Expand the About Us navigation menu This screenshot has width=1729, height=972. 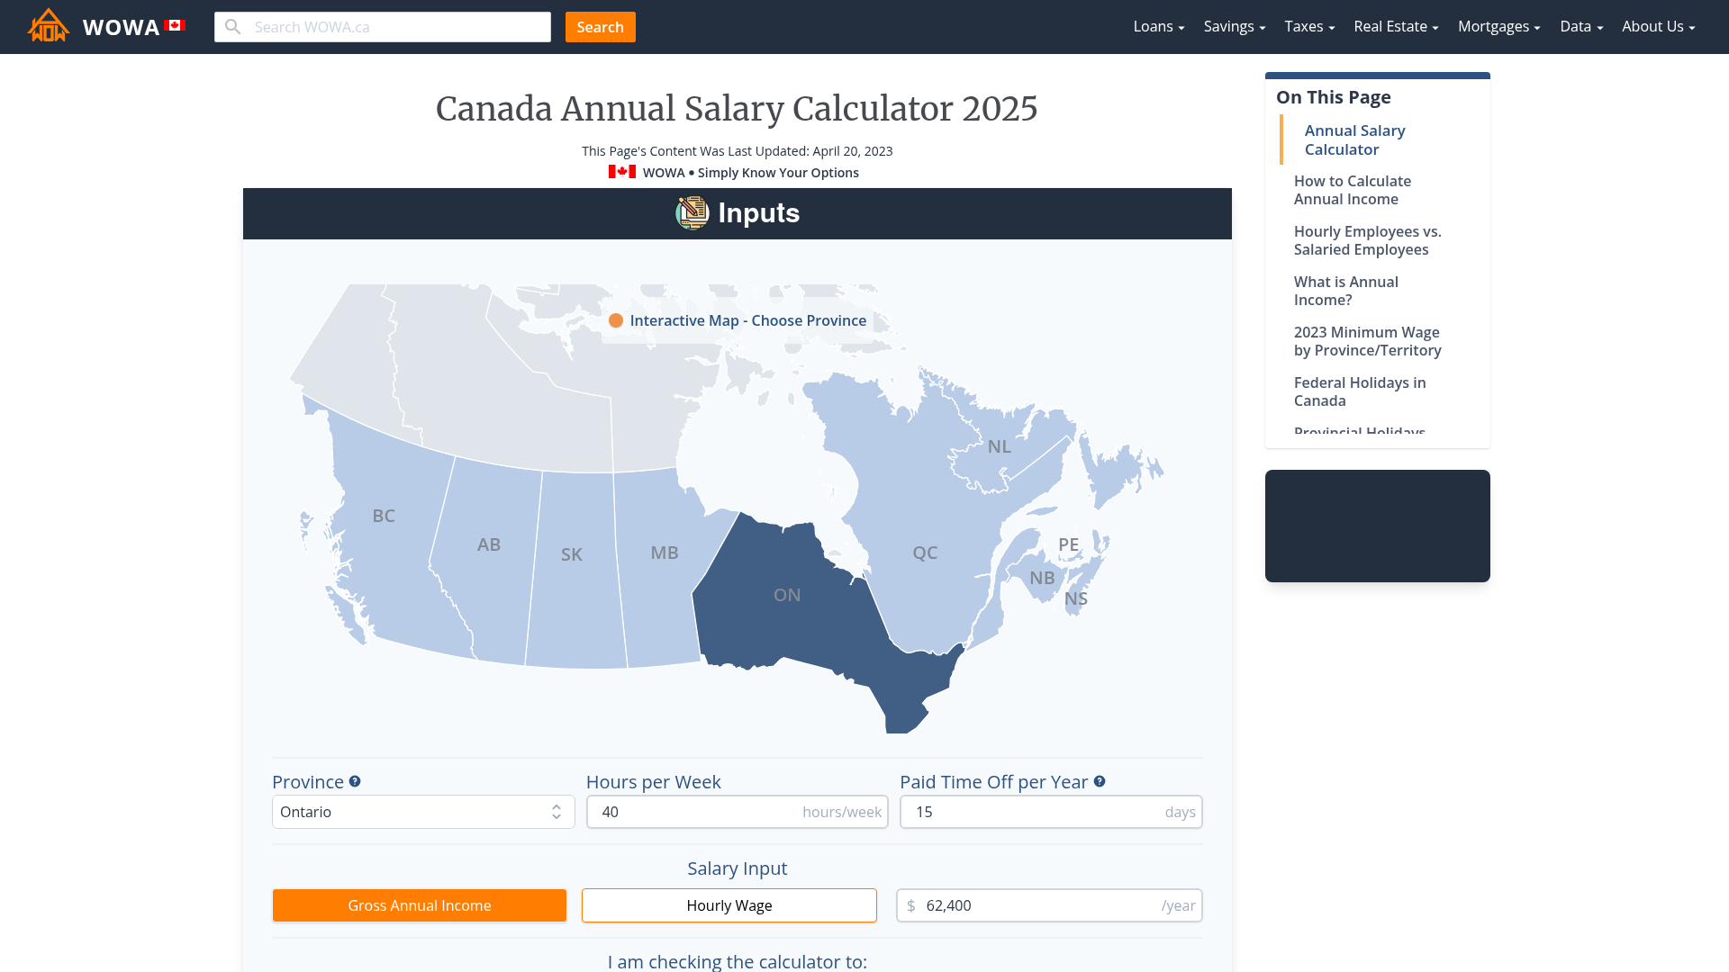click(x=1659, y=26)
